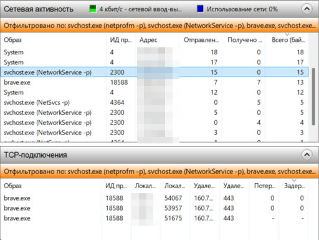This screenshot has height=240, width=319.
Task: Sort TCP connections by Образ column
Action: click(x=12, y=186)
